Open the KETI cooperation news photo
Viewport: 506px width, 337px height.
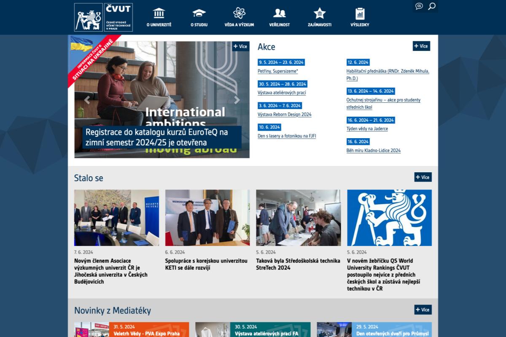click(207, 218)
